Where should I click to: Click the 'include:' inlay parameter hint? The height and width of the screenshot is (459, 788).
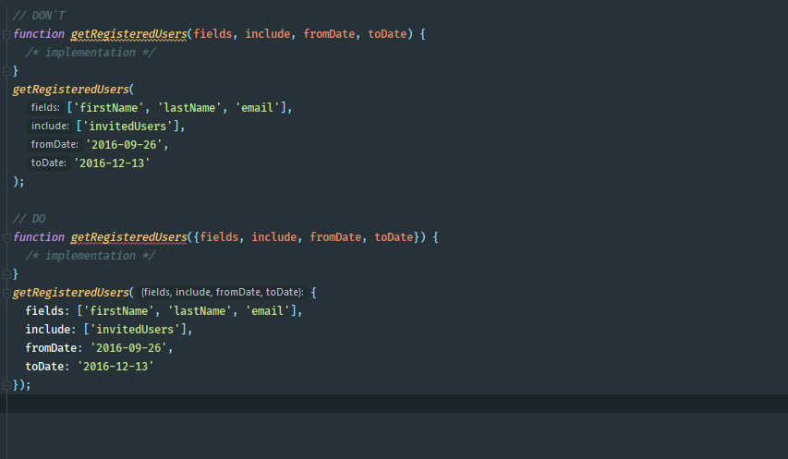point(49,127)
